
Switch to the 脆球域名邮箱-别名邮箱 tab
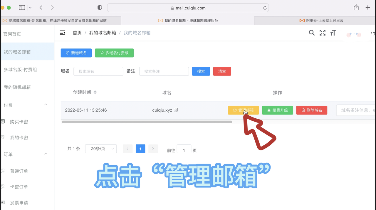(61, 21)
